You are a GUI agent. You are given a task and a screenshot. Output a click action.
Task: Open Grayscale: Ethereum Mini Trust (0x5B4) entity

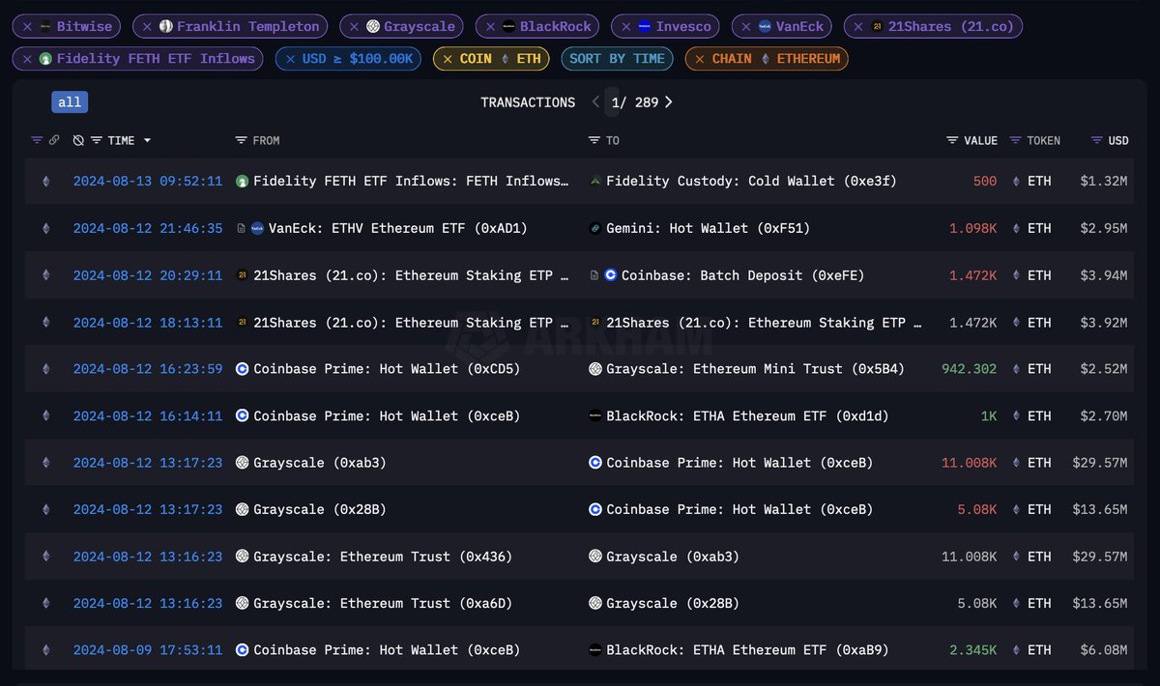click(x=755, y=369)
